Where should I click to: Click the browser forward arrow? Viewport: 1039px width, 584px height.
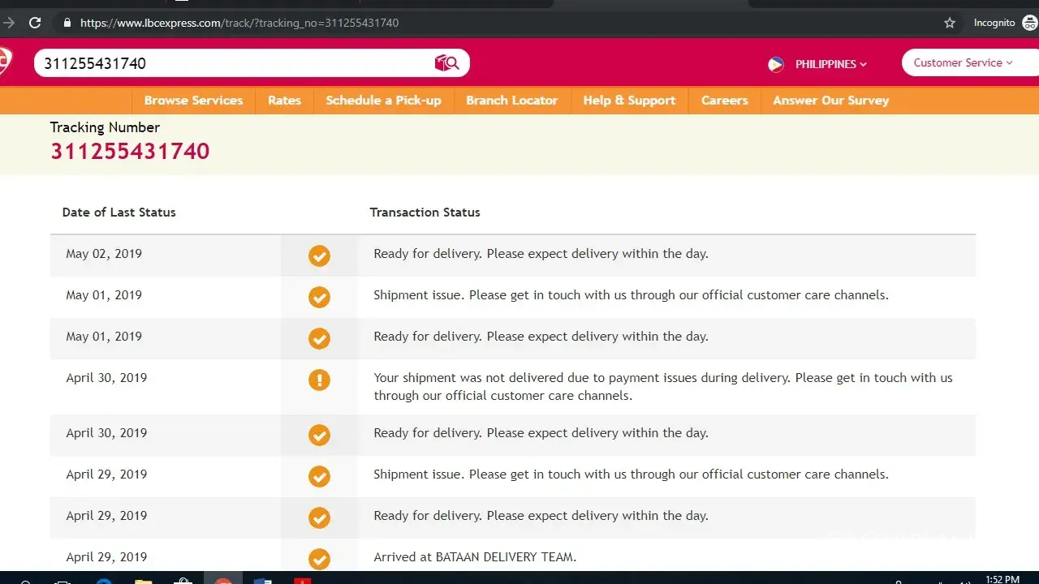8,23
